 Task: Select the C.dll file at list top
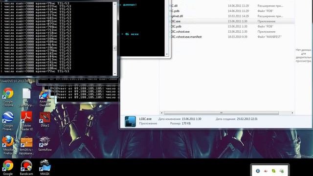coord(175,6)
